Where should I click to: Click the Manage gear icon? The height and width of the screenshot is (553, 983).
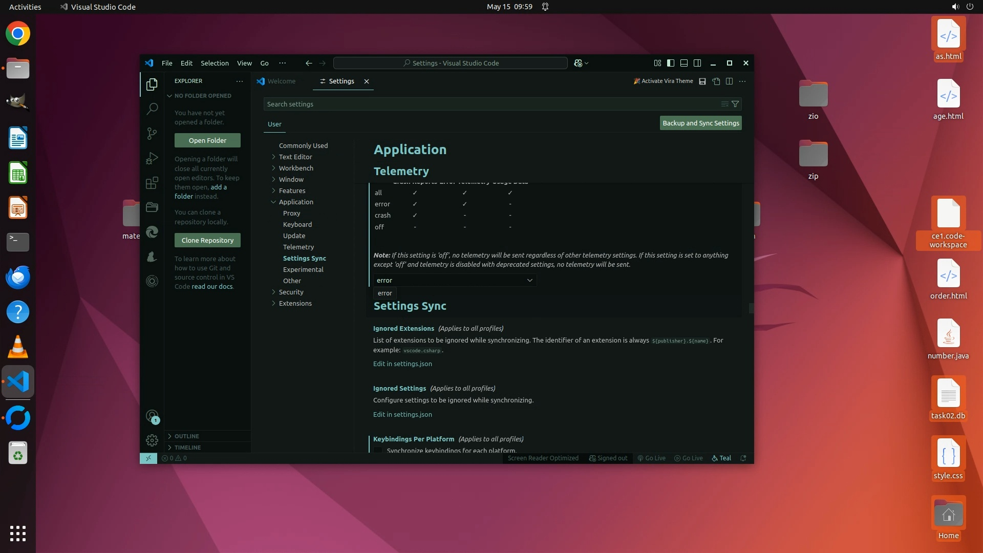[x=152, y=440]
